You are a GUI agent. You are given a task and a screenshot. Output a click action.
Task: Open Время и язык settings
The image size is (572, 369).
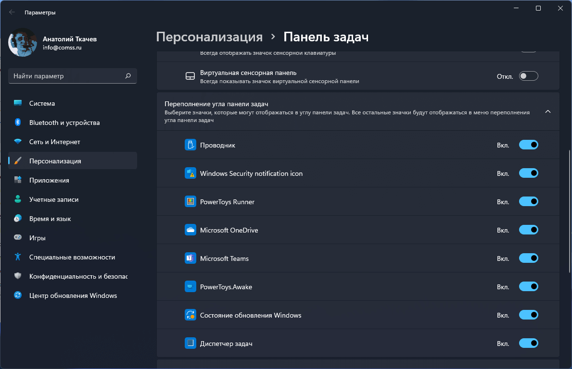click(73, 219)
